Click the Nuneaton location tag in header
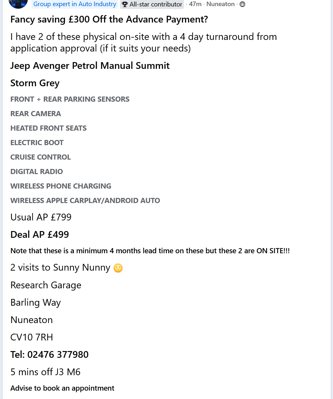Screen dimensions: 333x399 pos(220,4)
